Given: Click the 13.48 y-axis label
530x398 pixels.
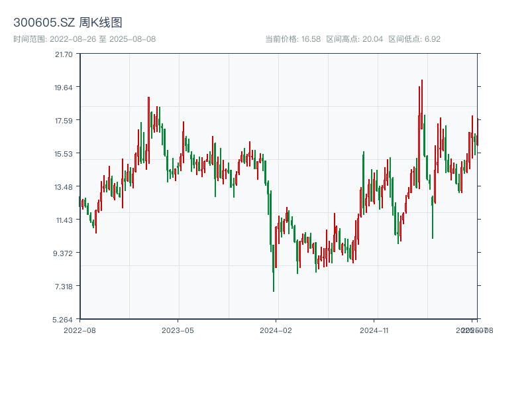Looking at the screenshot, I should 64,187.
